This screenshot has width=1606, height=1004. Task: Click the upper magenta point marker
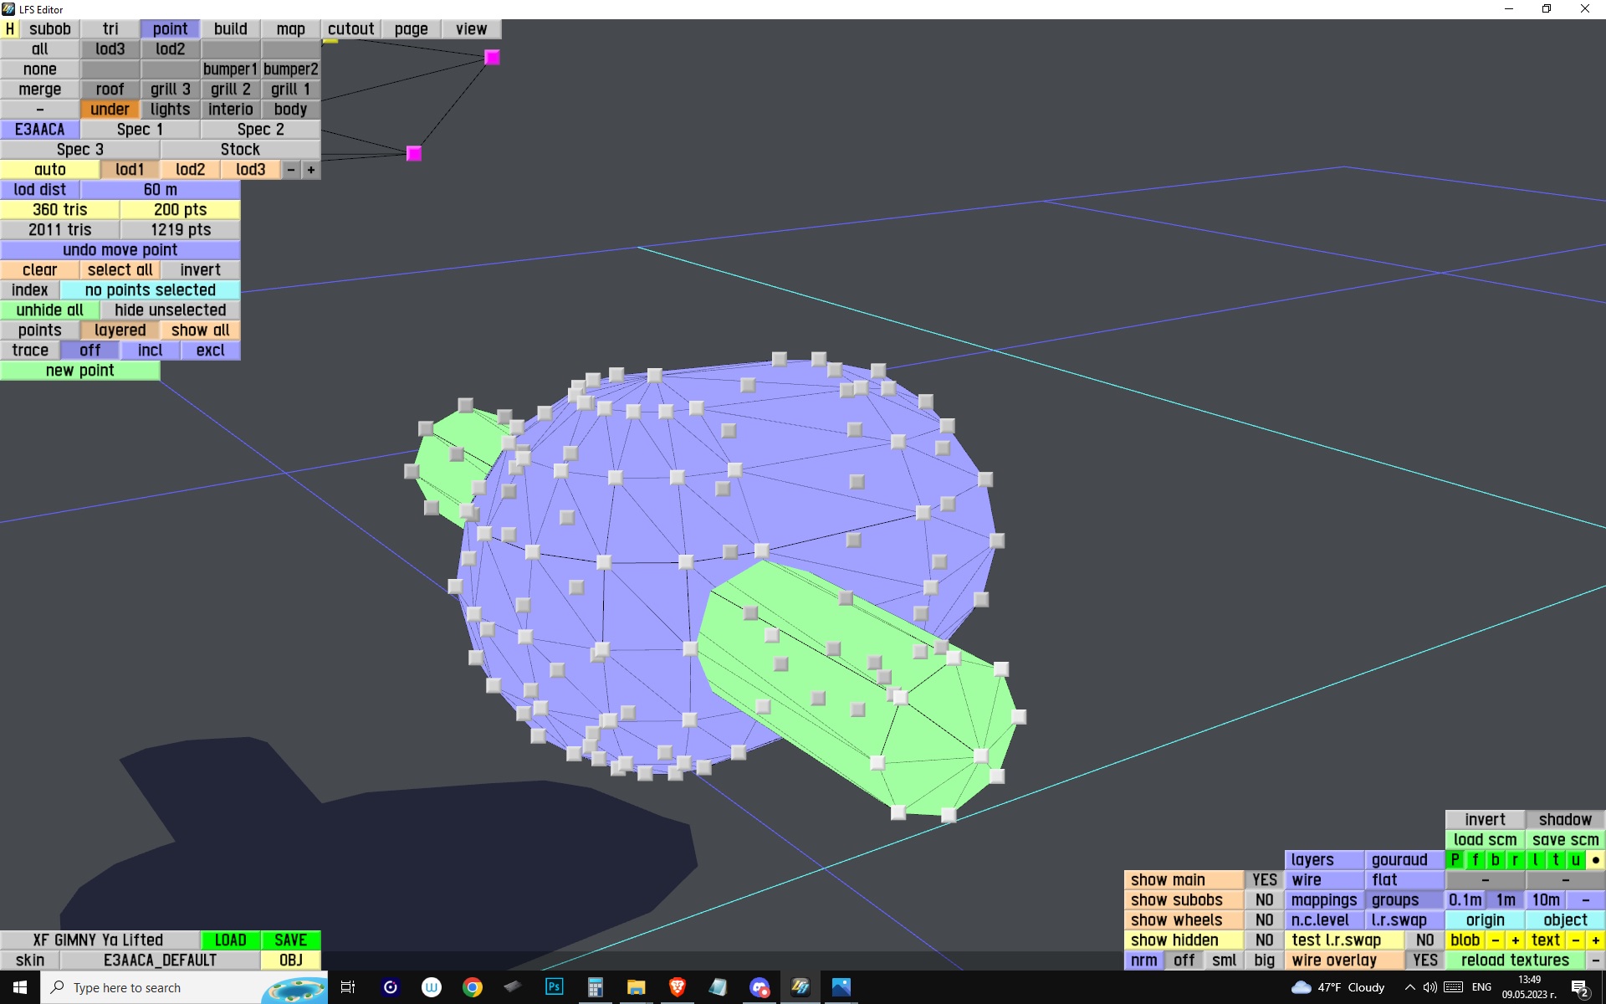pos(492,57)
